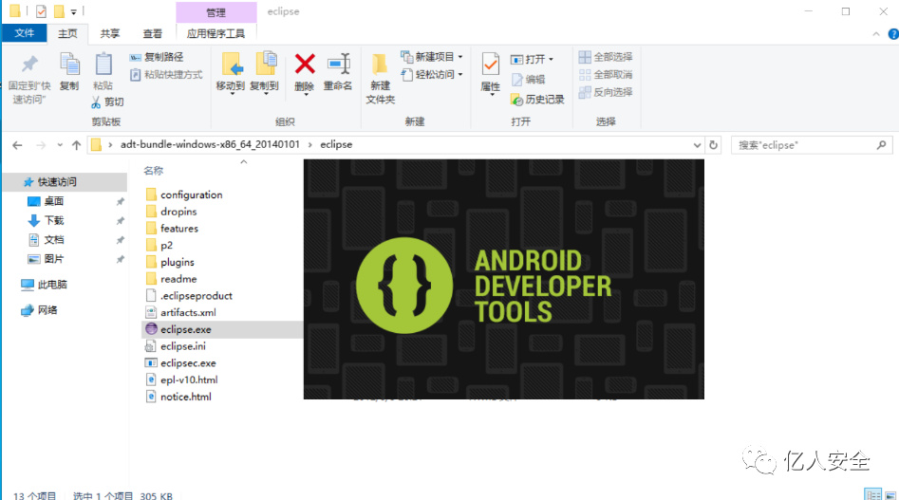Click adt-bundle-windows path breadcrumb
The height and width of the screenshot is (500, 899).
[x=210, y=145]
